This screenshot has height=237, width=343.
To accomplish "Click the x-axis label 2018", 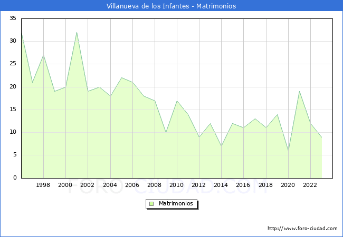I will tap(266, 185).
